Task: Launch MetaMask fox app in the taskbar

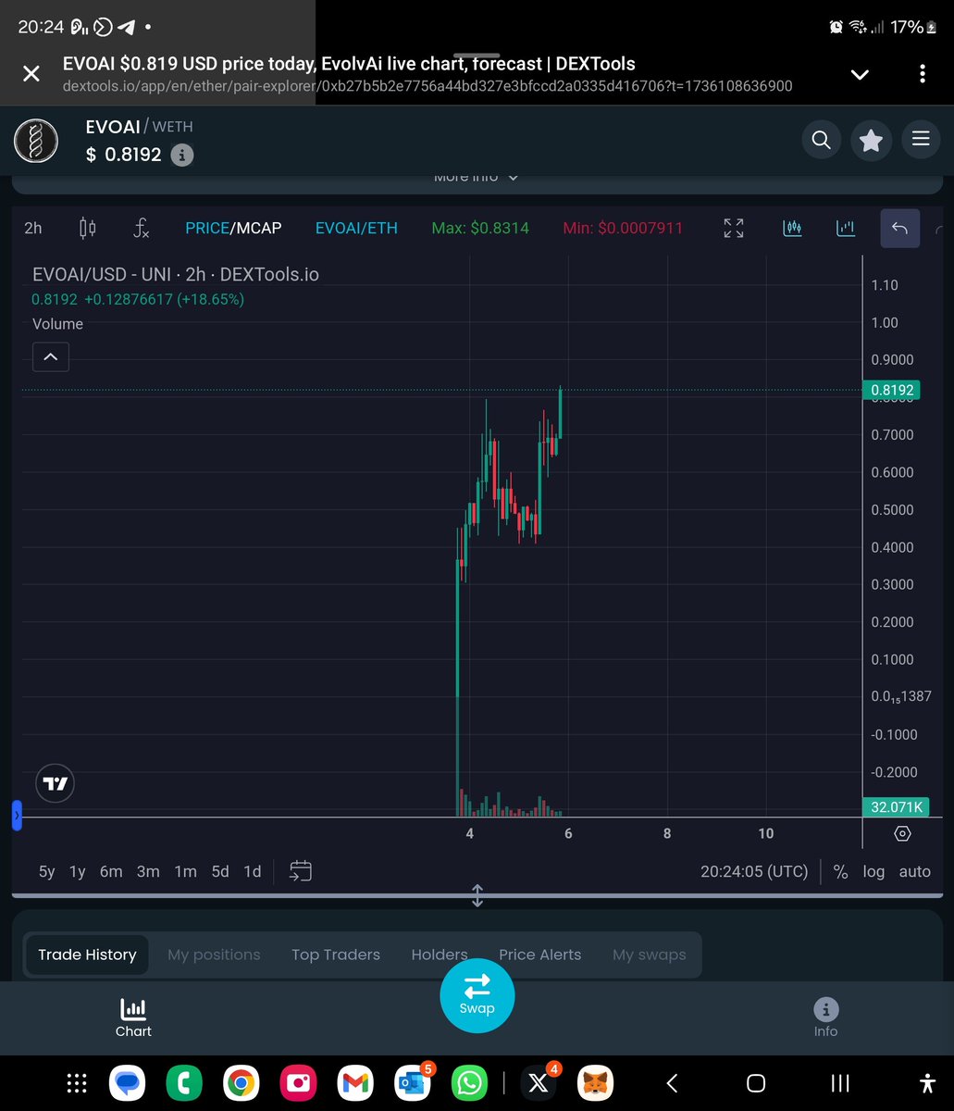Action: [x=596, y=1082]
